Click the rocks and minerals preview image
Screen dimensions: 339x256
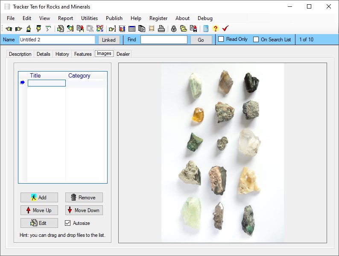click(x=223, y=153)
